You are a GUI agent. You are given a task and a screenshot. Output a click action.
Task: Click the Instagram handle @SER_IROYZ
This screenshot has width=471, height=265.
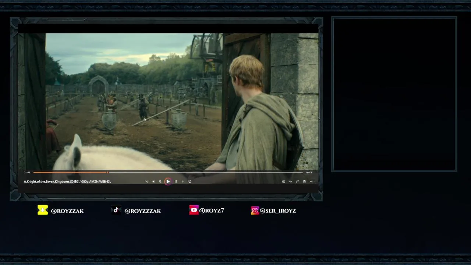point(278,211)
